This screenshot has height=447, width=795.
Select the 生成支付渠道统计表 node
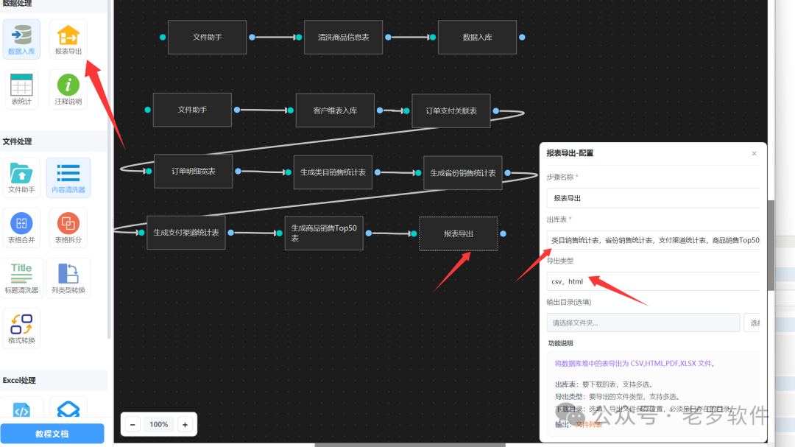(x=186, y=233)
